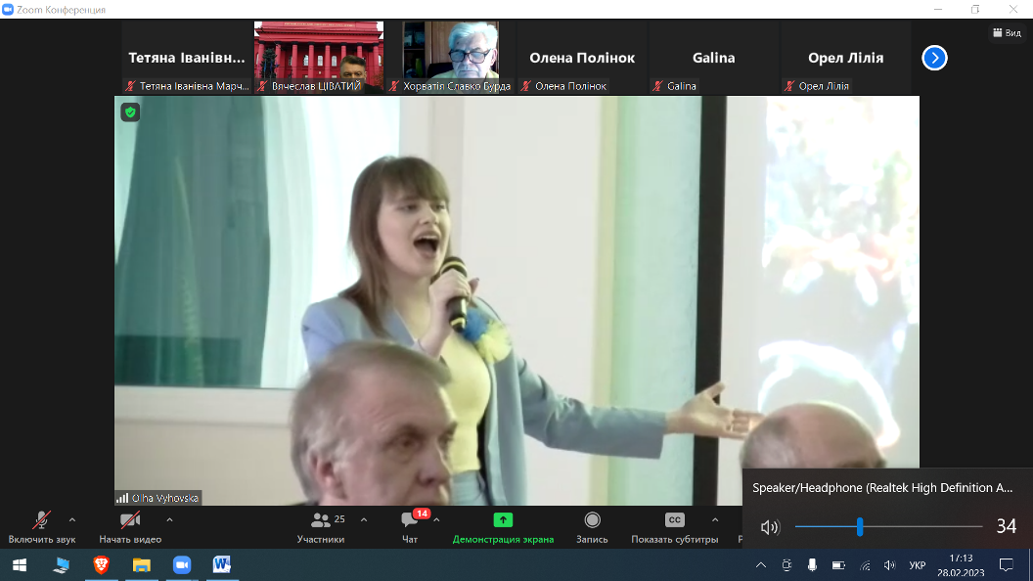This screenshot has height=581, width=1033.
Task: Expand video options arrow next to camera
Action: pos(169,519)
